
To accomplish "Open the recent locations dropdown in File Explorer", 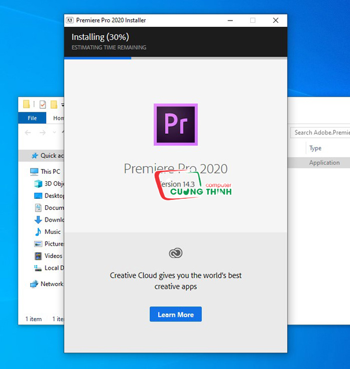I will [54, 133].
